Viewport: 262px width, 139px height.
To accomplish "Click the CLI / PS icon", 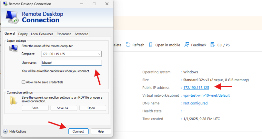I will click(x=213, y=45).
